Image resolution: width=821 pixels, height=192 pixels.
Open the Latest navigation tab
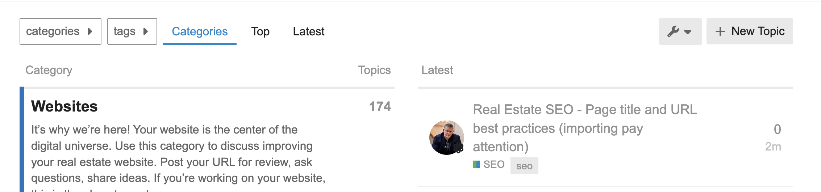pos(309,32)
